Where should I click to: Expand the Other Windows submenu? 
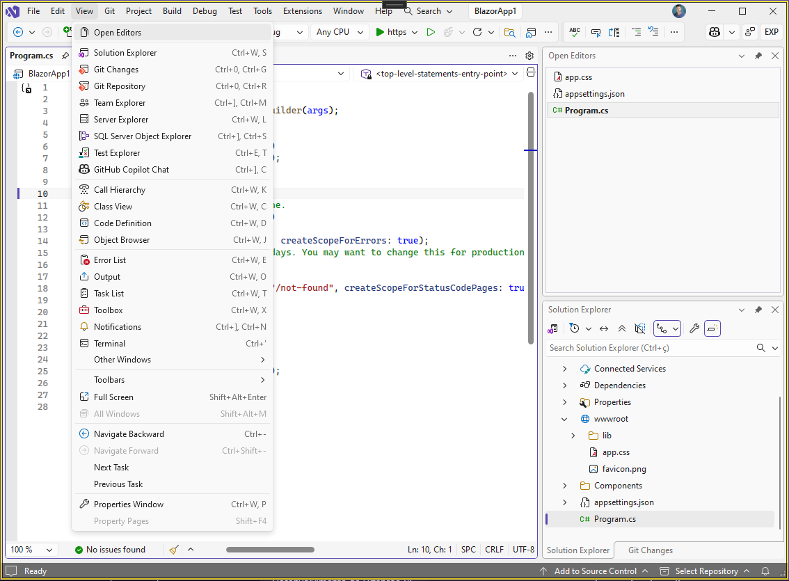[173, 360]
